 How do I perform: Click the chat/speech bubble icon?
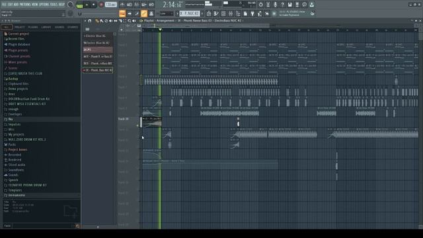[x=304, y=5]
